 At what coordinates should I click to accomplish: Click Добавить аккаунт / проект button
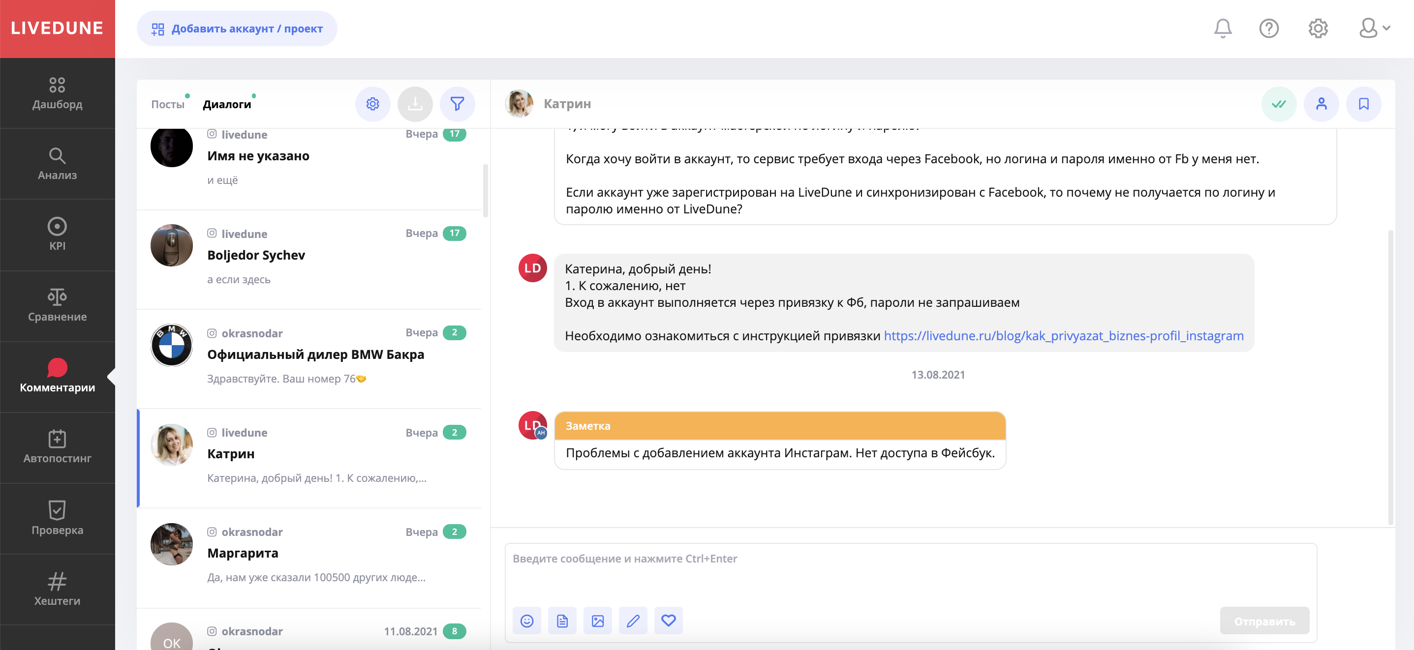[x=237, y=29]
